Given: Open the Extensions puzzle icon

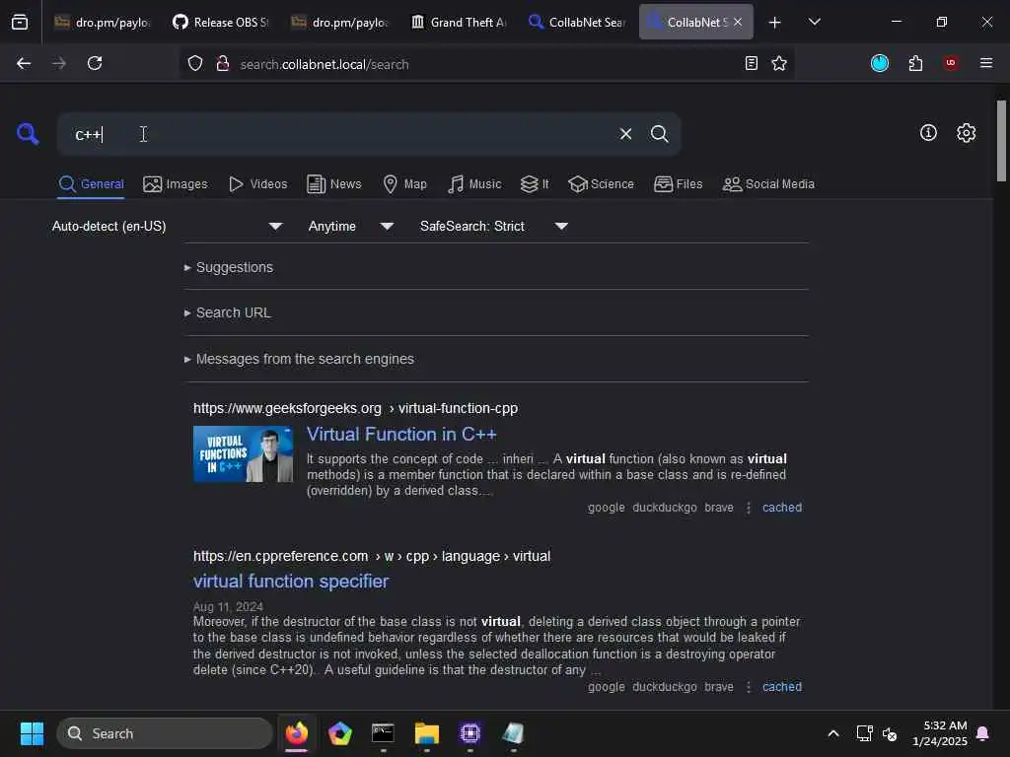Looking at the screenshot, I should pyautogui.click(x=915, y=63).
